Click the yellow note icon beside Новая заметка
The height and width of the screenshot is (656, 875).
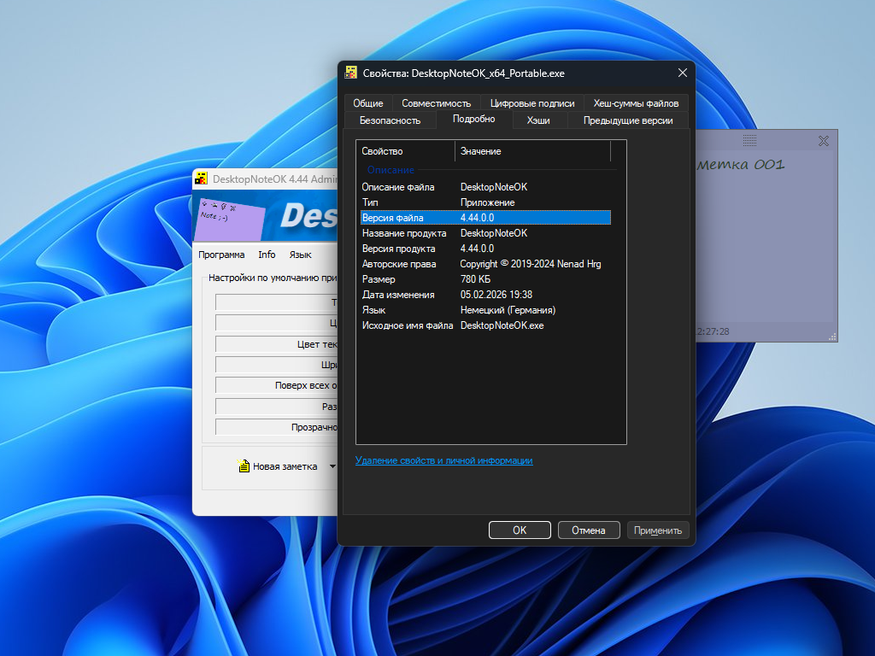[244, 466]
